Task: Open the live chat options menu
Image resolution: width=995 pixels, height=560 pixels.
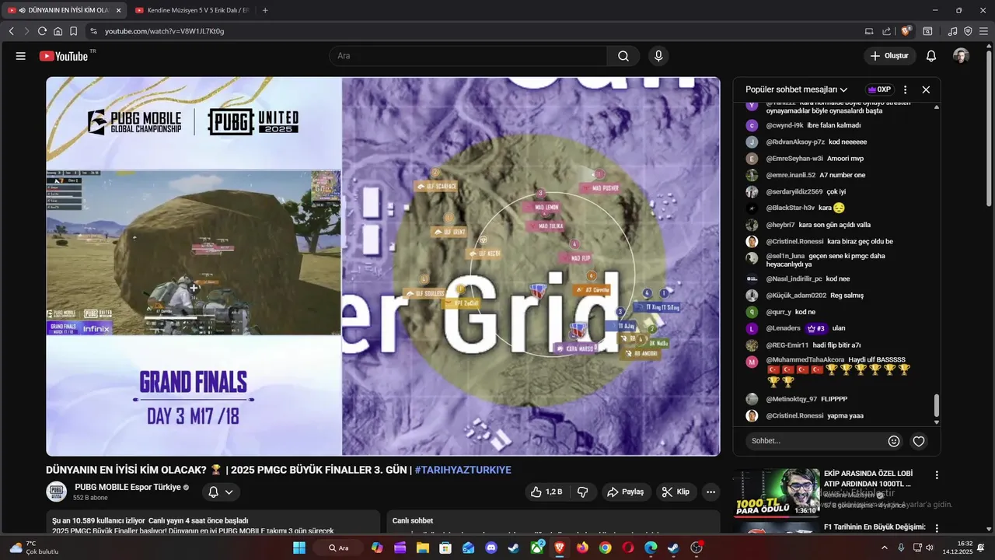Action: pos(905,89)
